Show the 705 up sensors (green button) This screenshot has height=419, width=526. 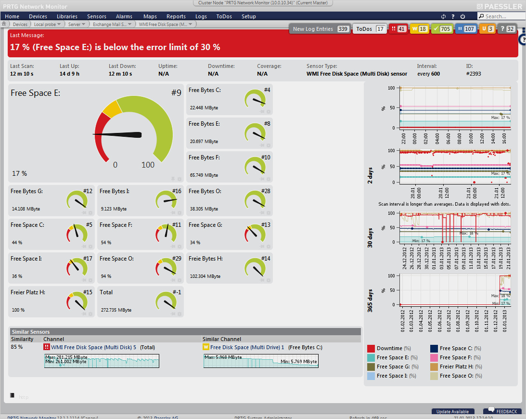(442, 29)
